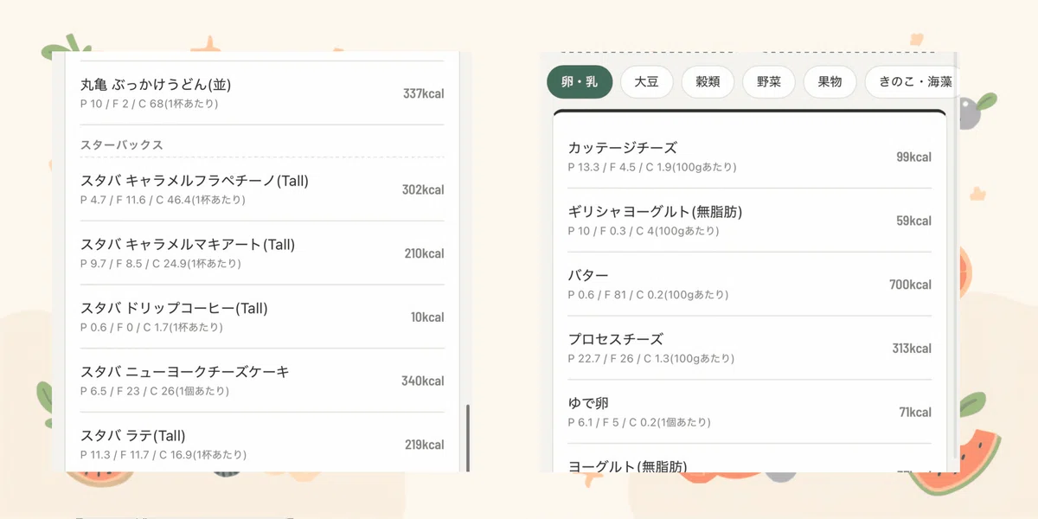
Task: Tap スタバ ニューヨークチーズケーキ item
Action: point(262,381)
